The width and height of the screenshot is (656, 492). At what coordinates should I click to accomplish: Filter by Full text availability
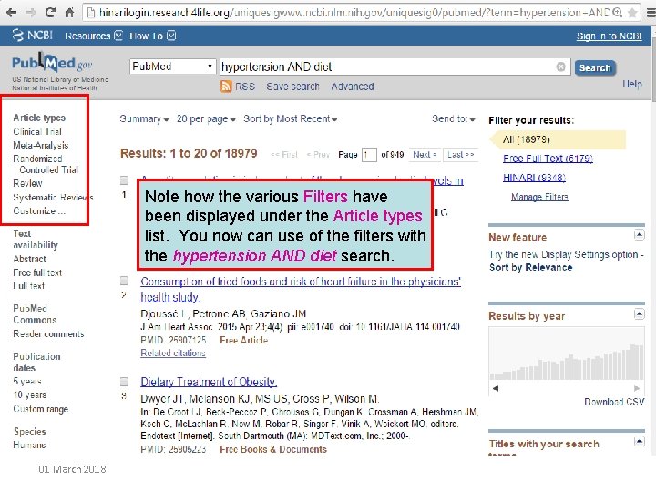pos(28,286)
